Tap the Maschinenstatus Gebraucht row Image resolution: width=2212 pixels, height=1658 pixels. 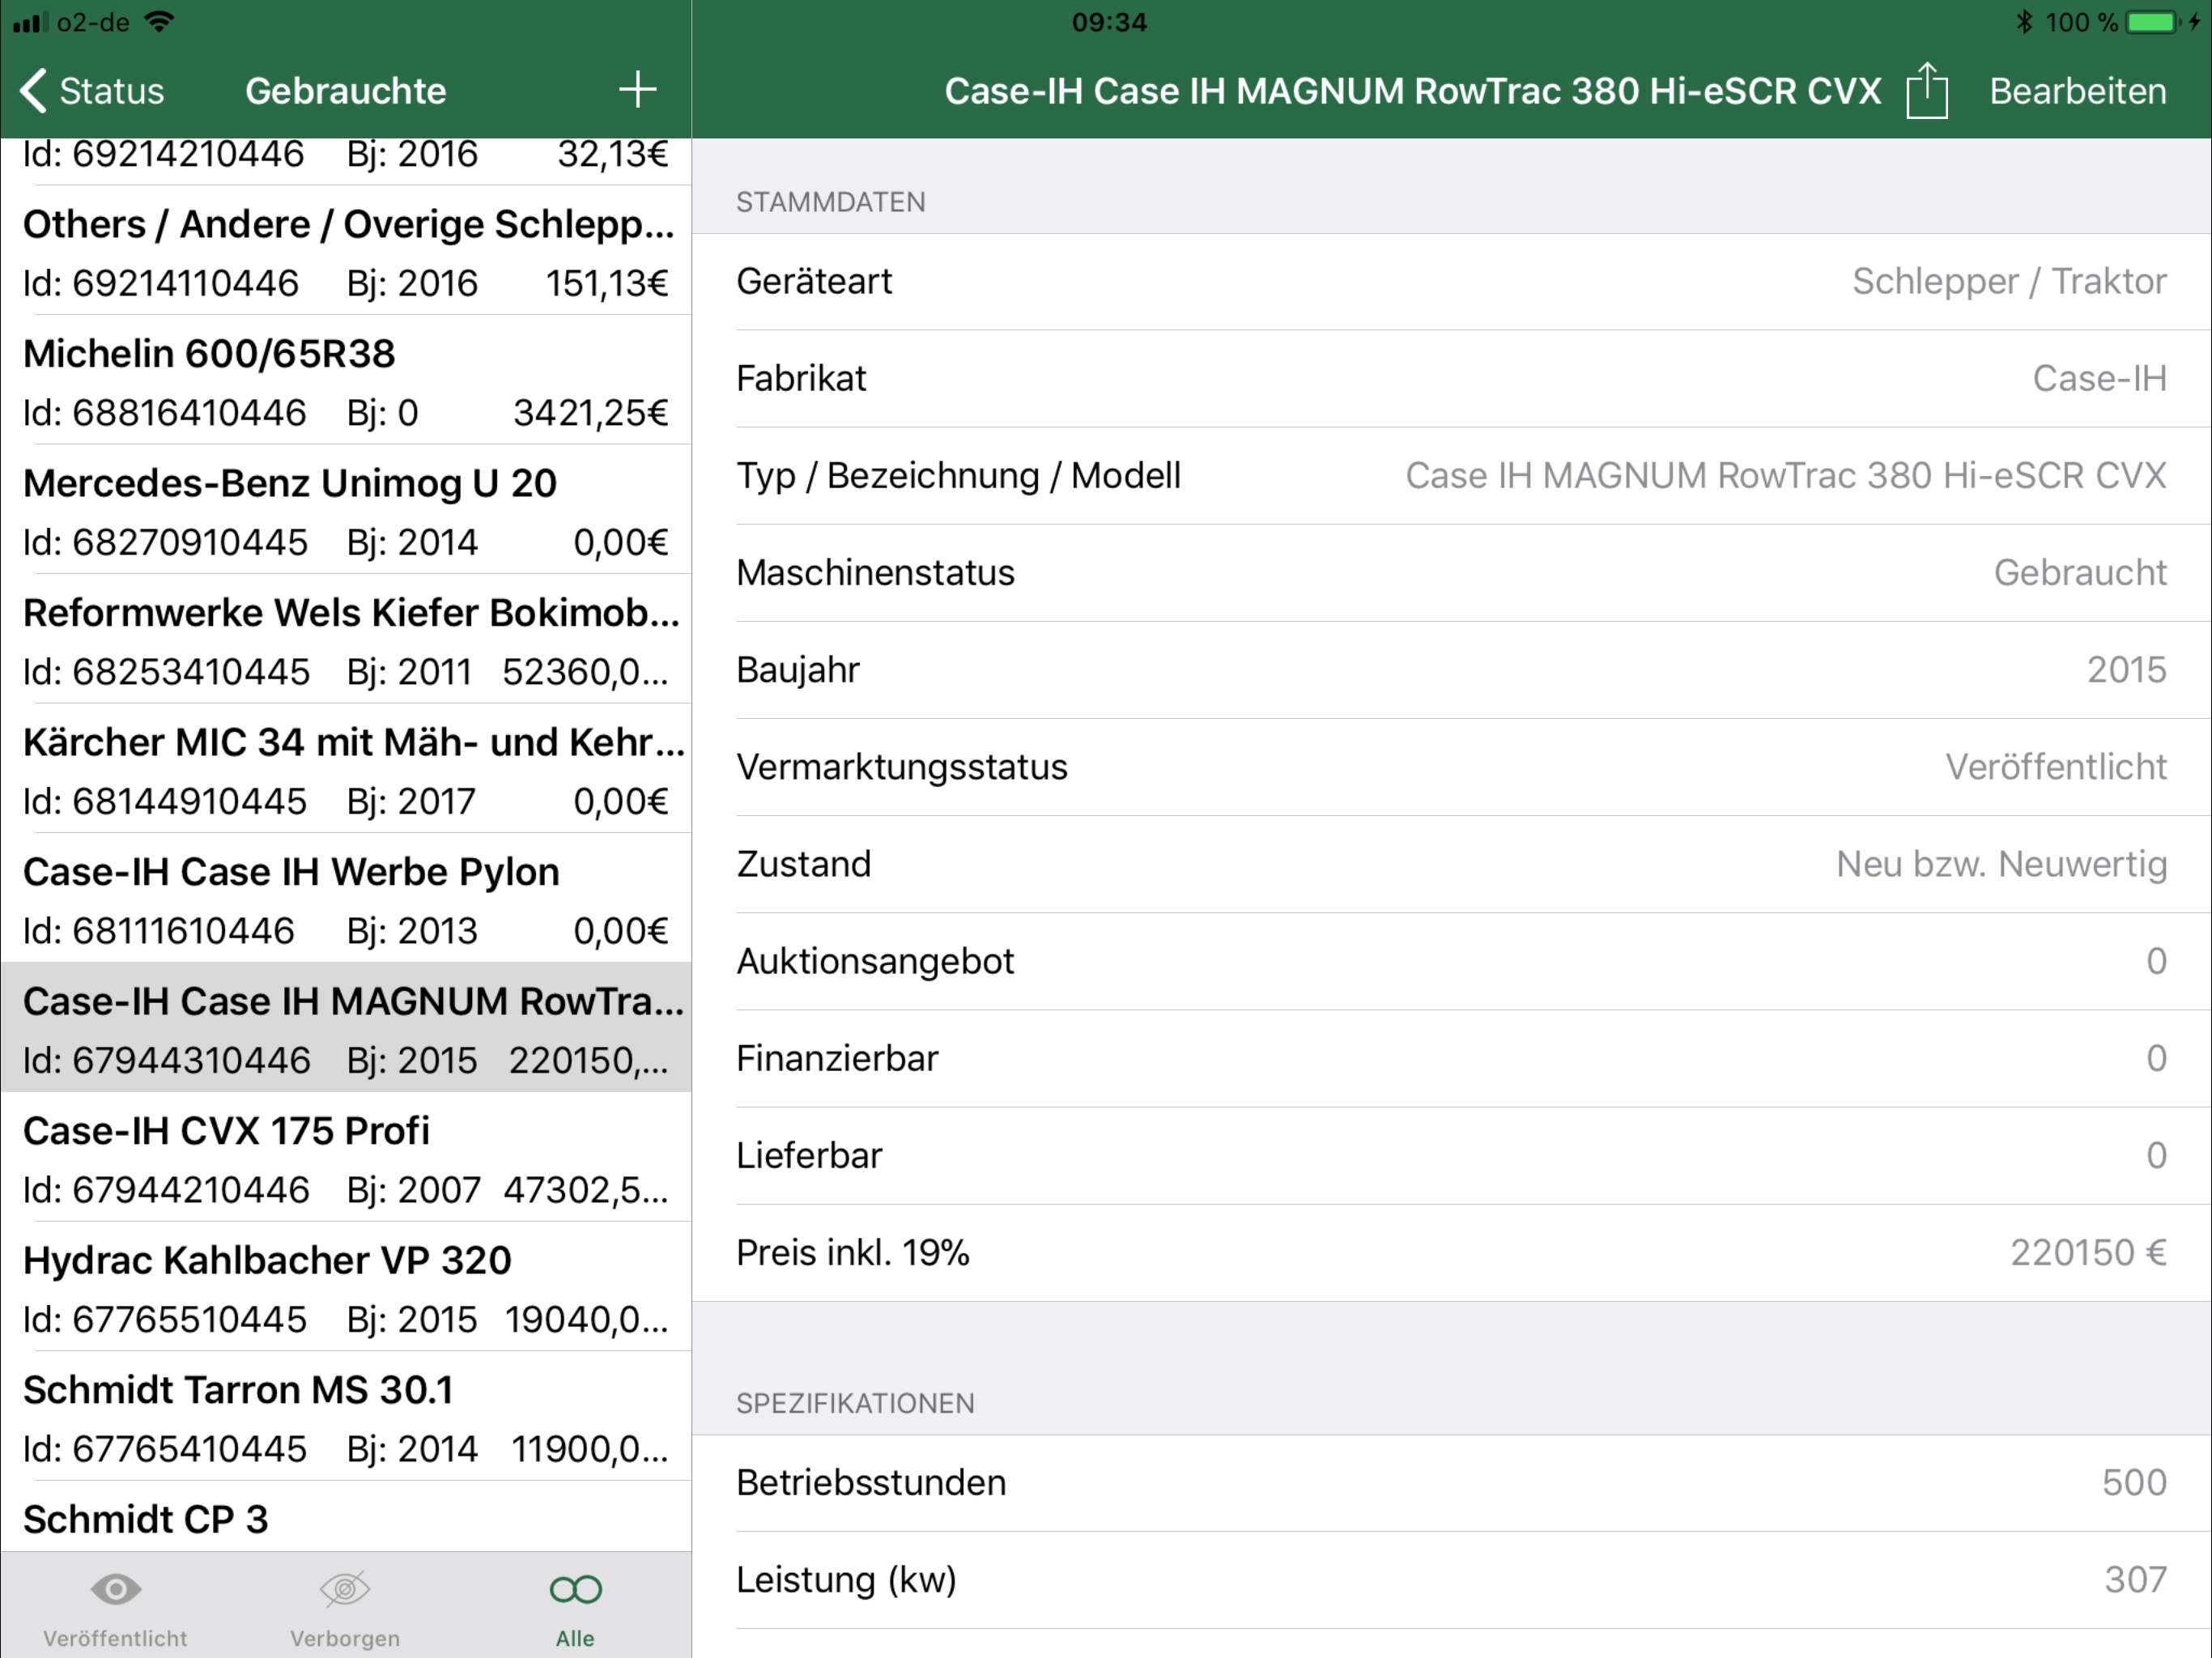[x=1451, y=573]
